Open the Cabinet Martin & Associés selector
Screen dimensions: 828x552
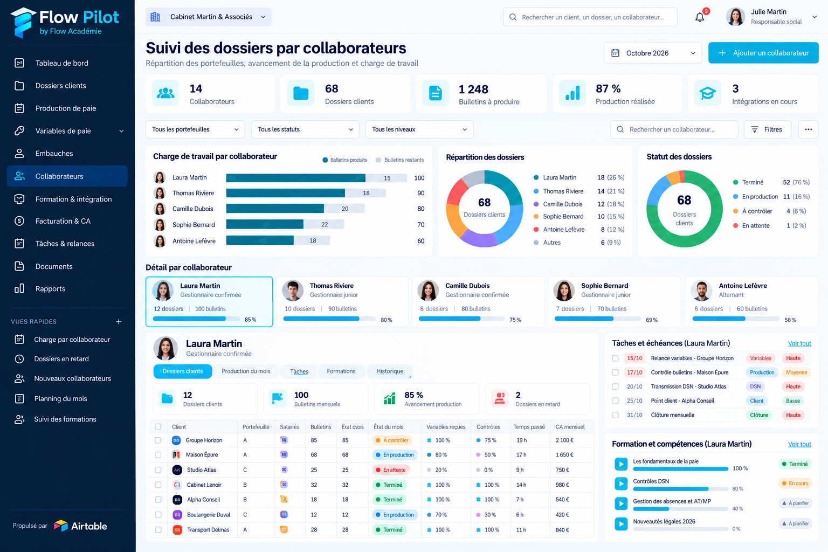[x=208, y=17]
